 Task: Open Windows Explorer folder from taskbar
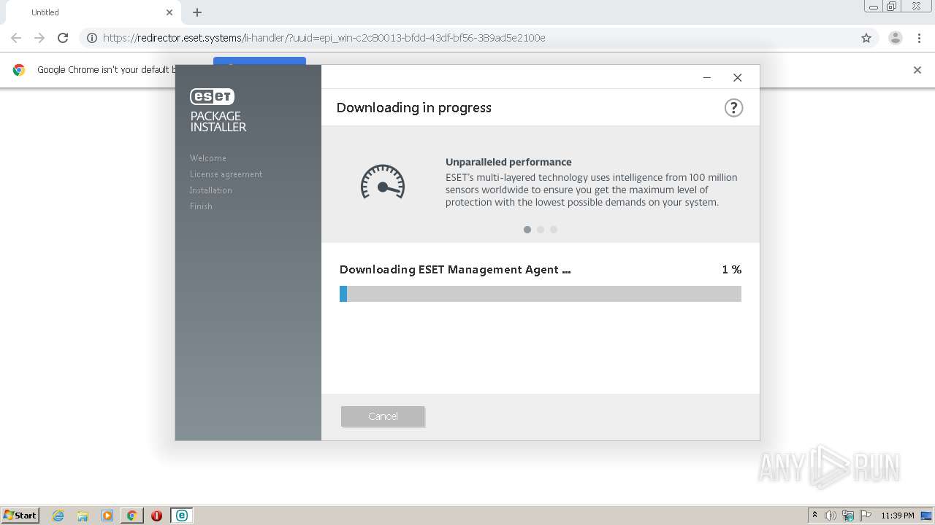(83, 516)
